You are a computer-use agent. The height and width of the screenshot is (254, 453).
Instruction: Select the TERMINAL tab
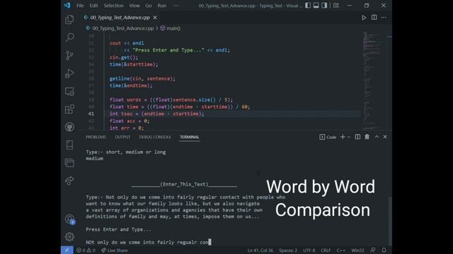click(x=190, y=137)
